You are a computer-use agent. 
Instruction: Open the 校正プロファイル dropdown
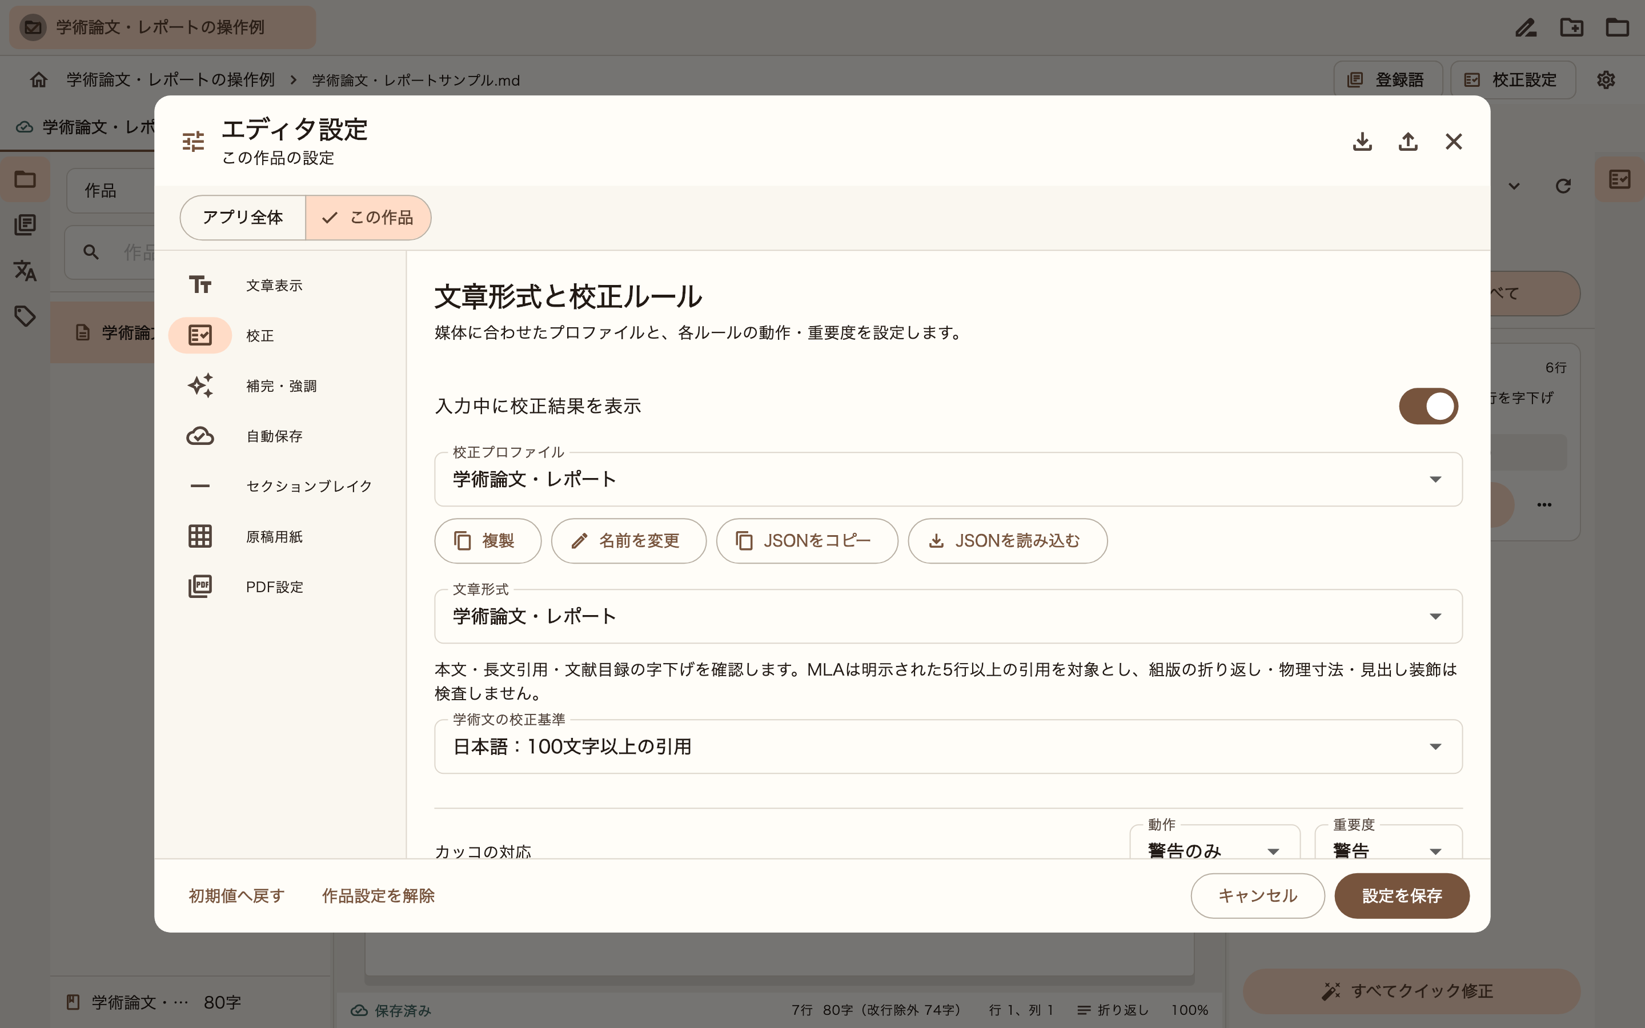[x=948, y=479]
